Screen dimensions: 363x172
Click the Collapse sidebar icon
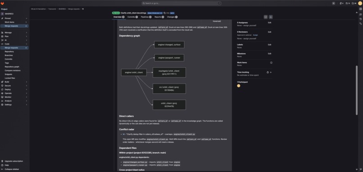tap(2, 169)
